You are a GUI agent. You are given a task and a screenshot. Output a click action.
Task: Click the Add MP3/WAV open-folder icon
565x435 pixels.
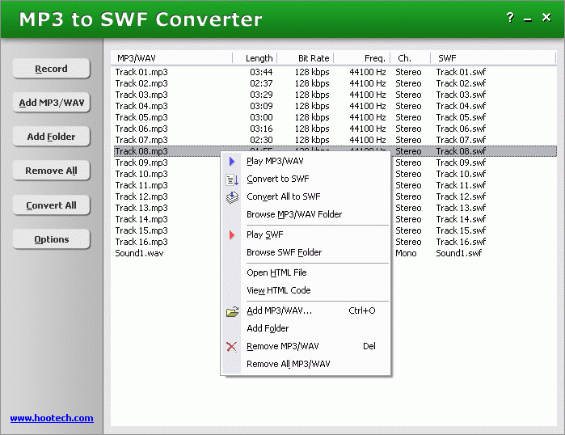232,310
